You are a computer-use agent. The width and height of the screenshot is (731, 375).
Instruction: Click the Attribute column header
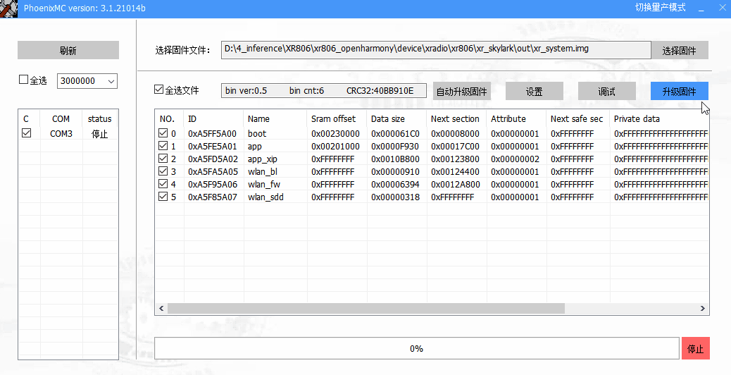click(516, 119)
